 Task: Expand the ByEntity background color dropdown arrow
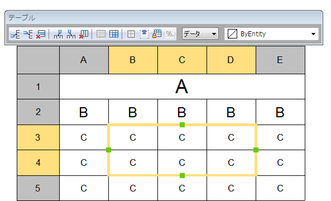coord(313,34)
